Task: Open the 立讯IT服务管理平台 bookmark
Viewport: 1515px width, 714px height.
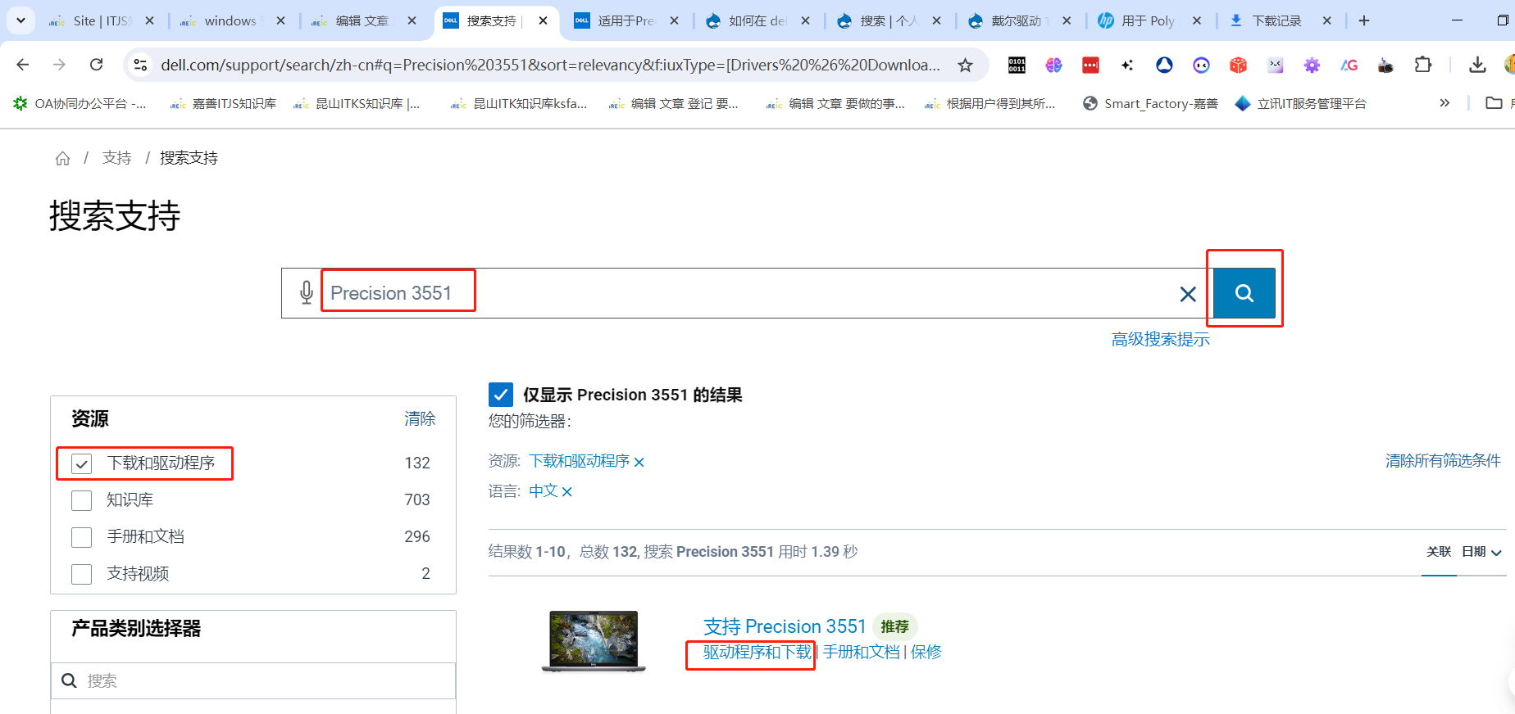Action: coord(1301,103)
